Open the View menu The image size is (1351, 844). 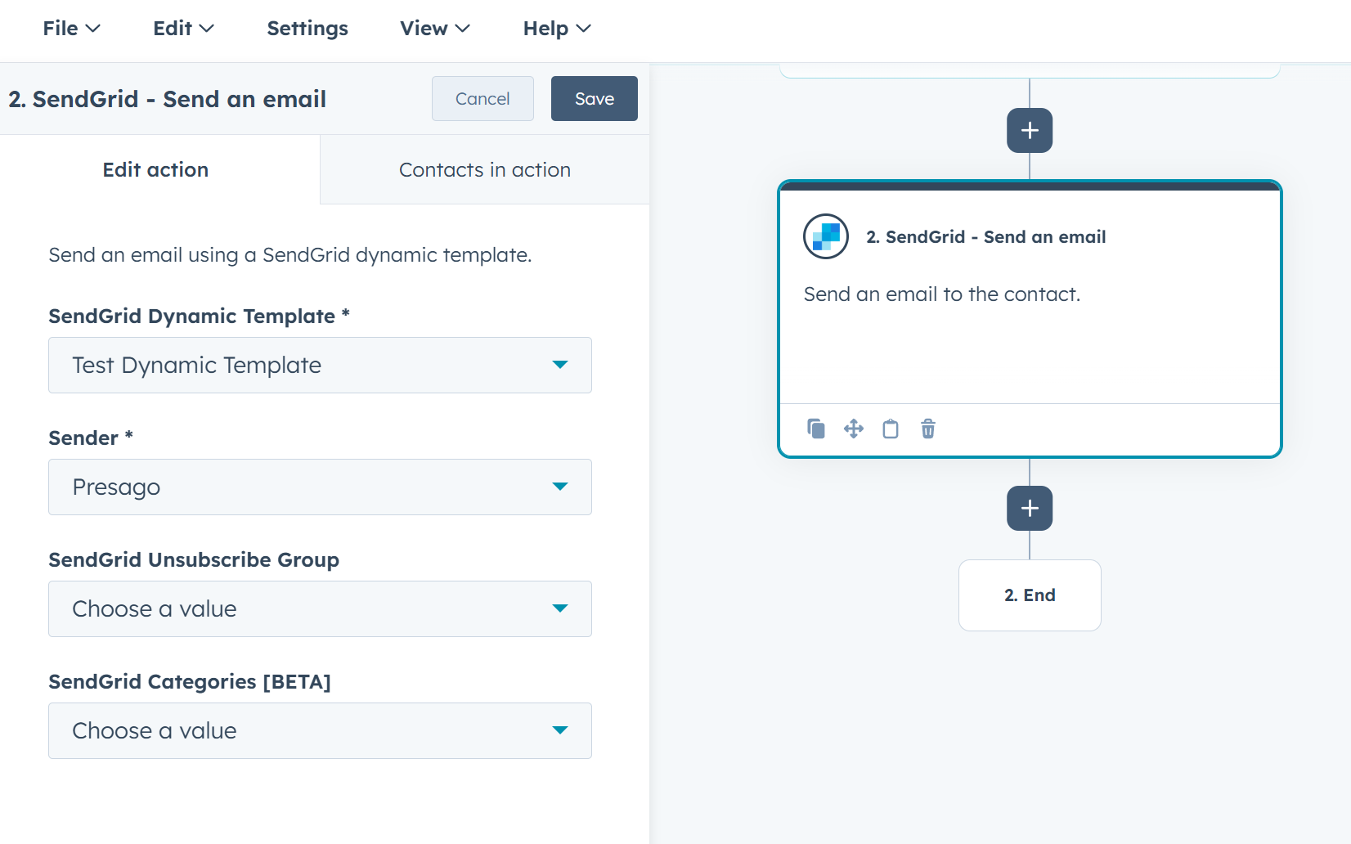point(433,28)
